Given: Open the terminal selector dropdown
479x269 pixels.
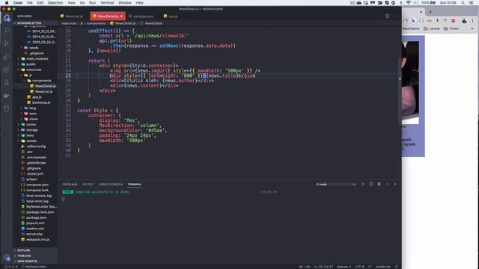Looking at the screenshot, I should (x=336, y=185).
